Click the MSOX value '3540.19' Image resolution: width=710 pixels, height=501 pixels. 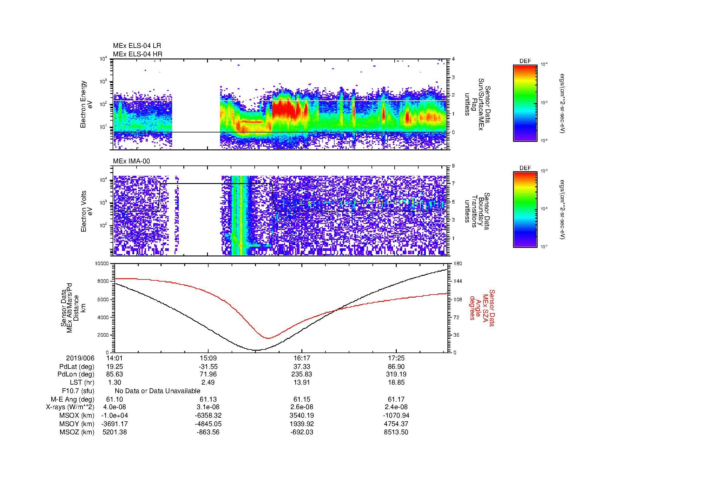click(x=302, y=416)
